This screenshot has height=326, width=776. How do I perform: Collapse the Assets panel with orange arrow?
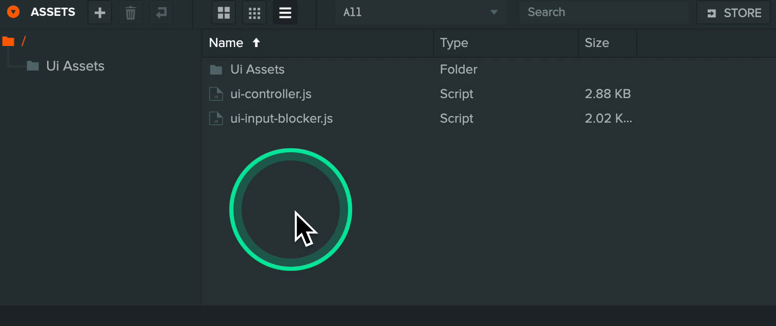click(x=13, y=12)
